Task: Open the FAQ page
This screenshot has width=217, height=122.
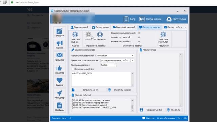Action: click(x=129, y=19)
